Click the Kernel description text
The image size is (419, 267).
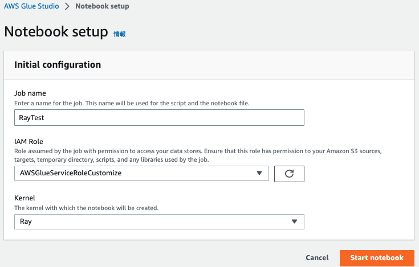[86, 208]
